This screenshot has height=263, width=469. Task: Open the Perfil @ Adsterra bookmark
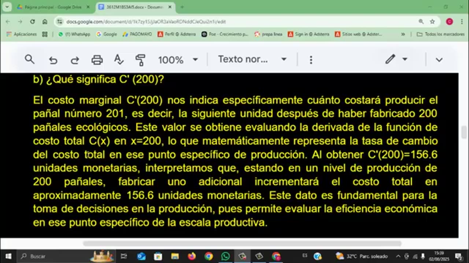(x=177, y=34)
